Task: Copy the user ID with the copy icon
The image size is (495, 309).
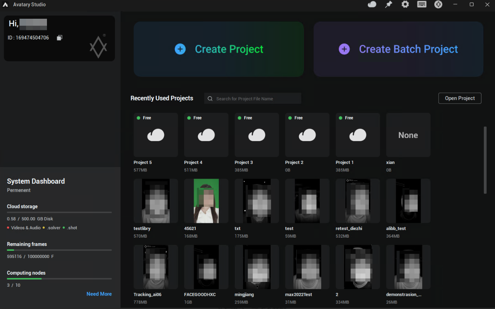Action: [x=59, y=38]
